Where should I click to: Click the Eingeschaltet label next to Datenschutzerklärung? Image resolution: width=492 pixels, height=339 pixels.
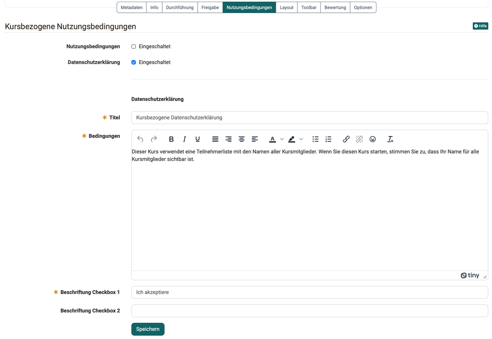pyautogui.click(x=155, y=62)
